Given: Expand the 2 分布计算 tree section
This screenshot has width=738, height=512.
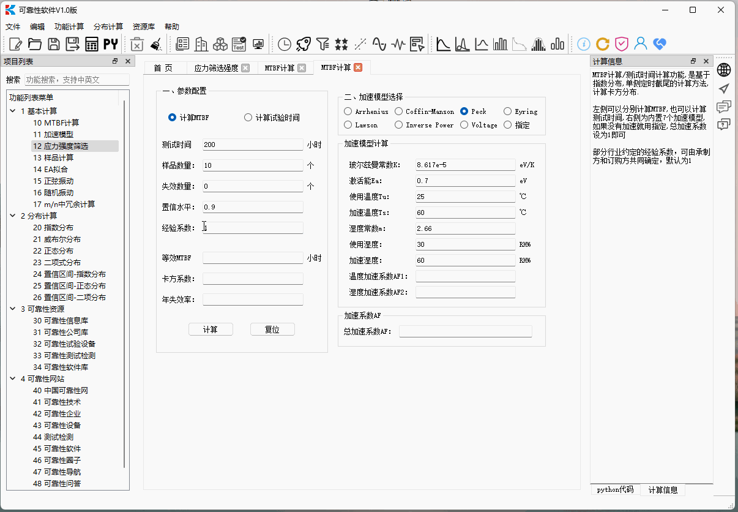Looking at the screenshot, I should (x=12, y=216).
